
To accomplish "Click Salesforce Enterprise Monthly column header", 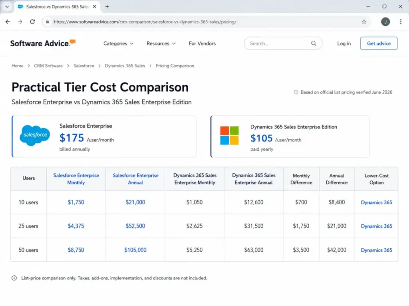I will tap(76, 179).
